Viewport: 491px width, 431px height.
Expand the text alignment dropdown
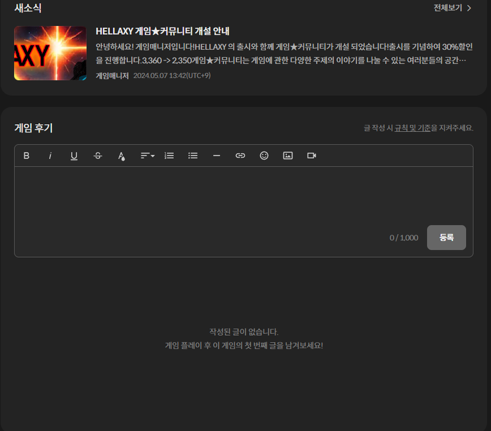coord(147,156)
